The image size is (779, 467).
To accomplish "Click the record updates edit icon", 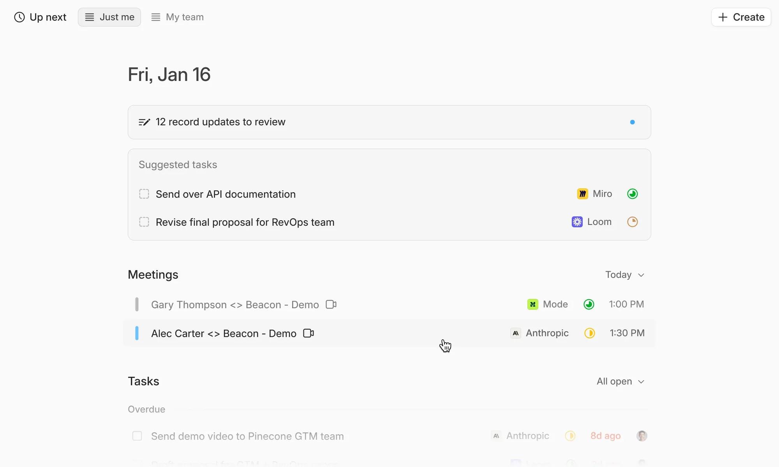I will point(144,122).
